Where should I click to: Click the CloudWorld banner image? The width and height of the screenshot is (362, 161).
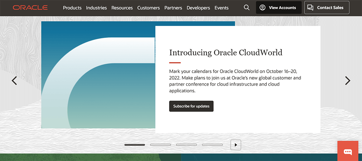click(98, 75)
